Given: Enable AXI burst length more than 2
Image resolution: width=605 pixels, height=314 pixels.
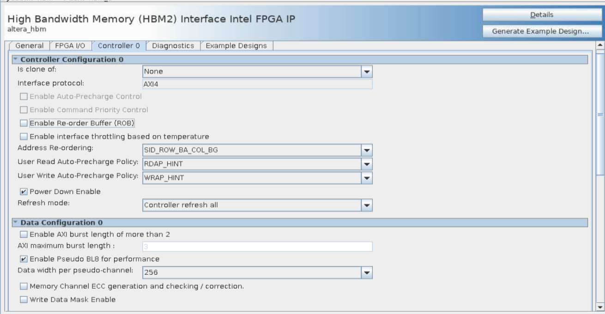Looking at the screenshot, I should pyautogui.click(x=24, y=234).
